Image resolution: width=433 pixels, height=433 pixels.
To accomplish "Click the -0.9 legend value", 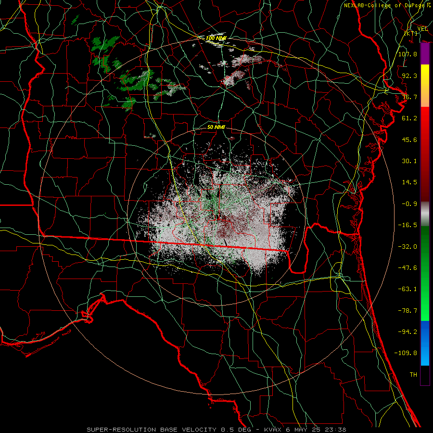I will [x=409, y=204].
